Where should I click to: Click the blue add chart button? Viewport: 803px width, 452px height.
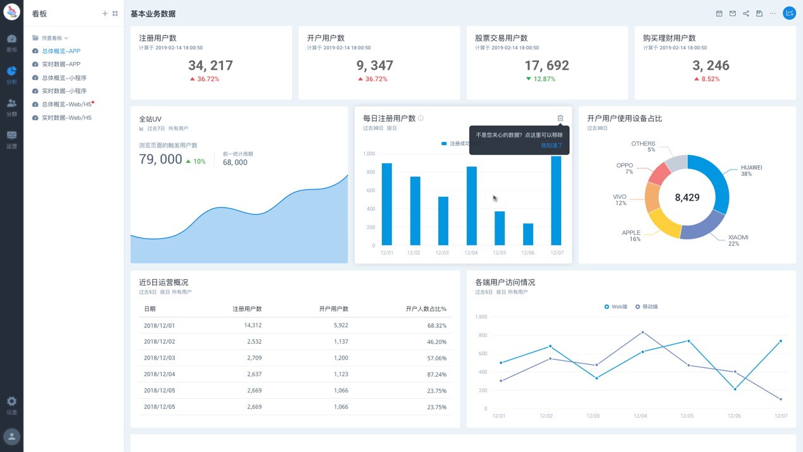[x=789, y=13]
